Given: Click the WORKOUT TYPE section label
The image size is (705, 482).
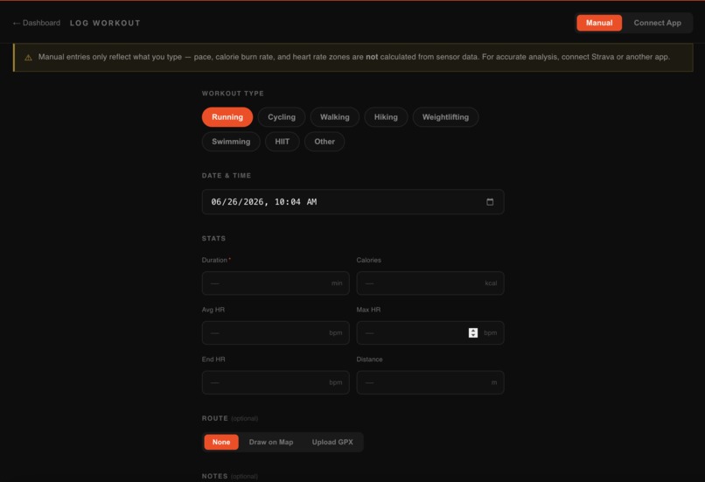Looking at the screenshot, I should coord(233,94).
